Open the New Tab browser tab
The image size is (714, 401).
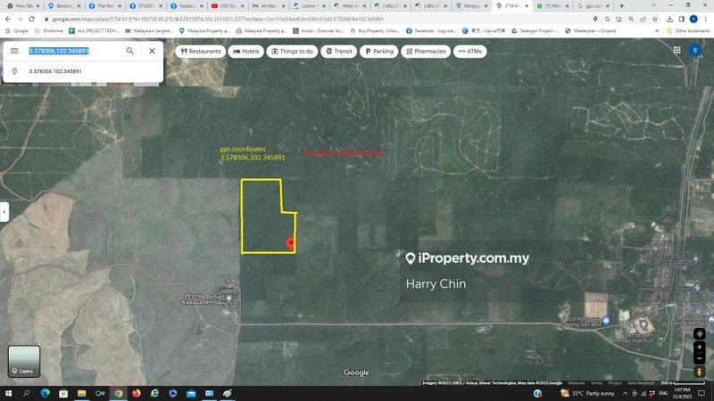[x=22, y=5]
